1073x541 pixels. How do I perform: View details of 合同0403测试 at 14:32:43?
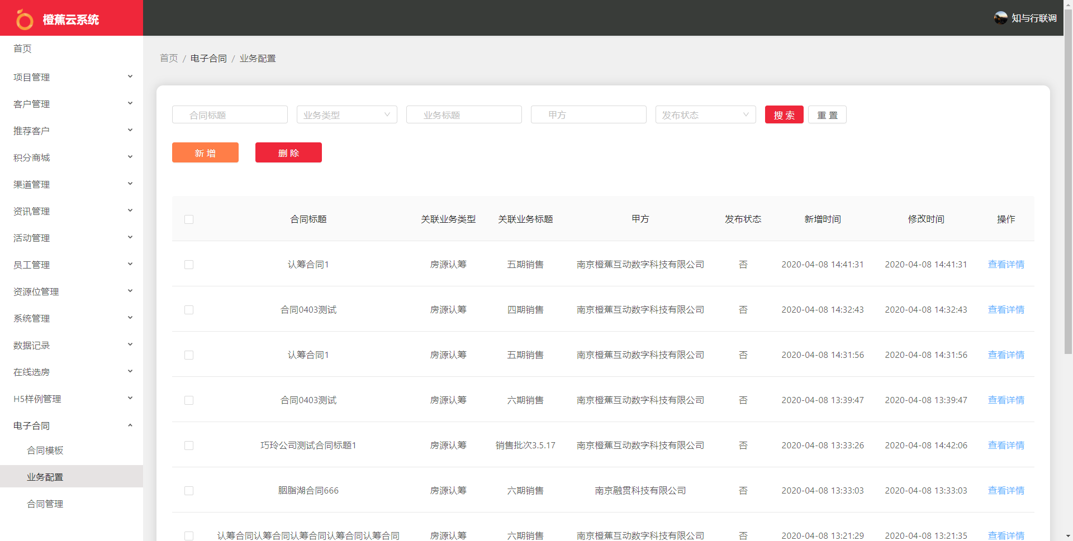(1006, 310)
